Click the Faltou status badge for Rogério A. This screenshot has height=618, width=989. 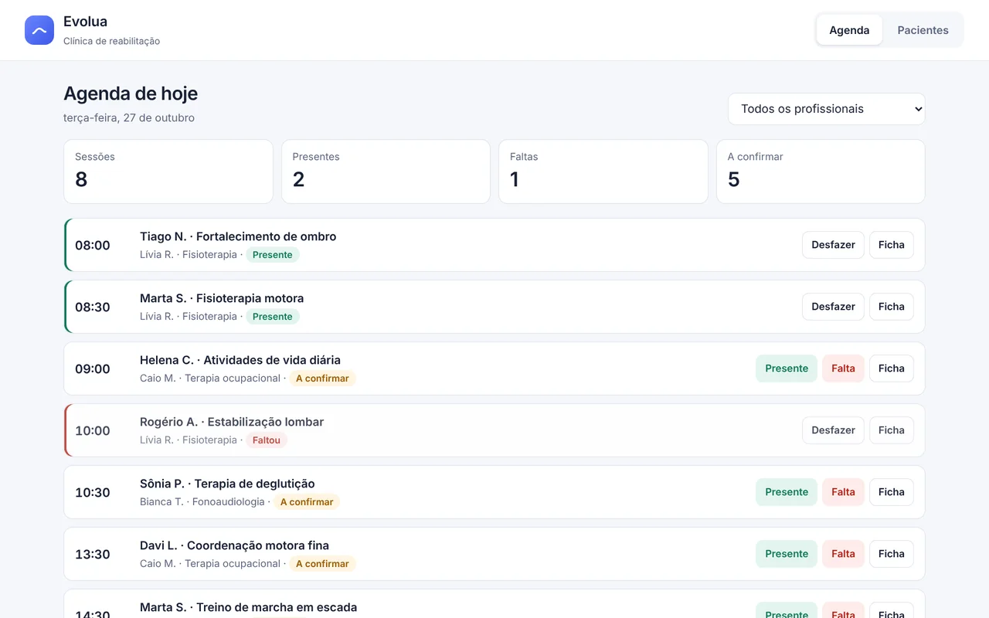267,440
